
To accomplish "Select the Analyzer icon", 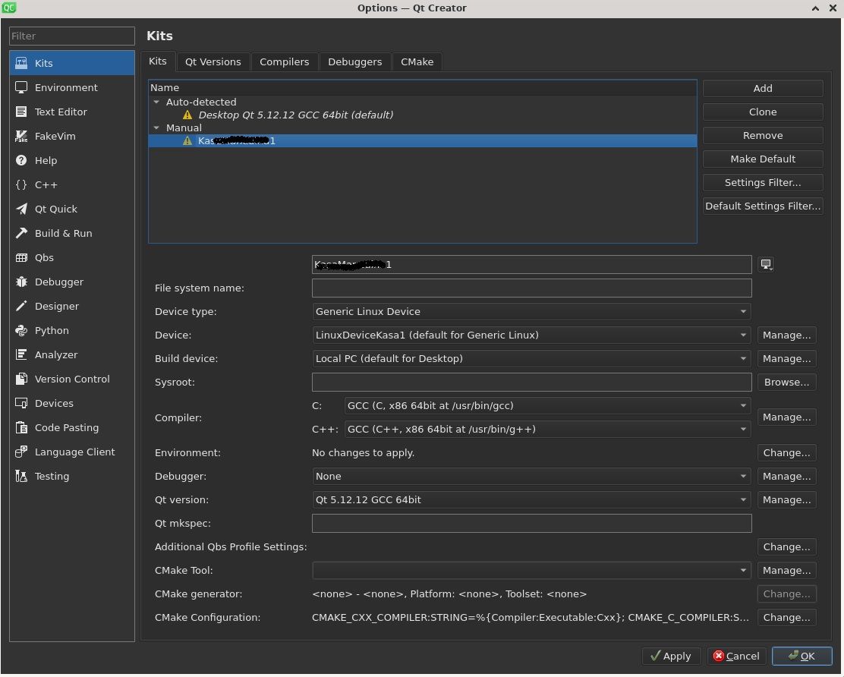I will (x=21, y=354).
